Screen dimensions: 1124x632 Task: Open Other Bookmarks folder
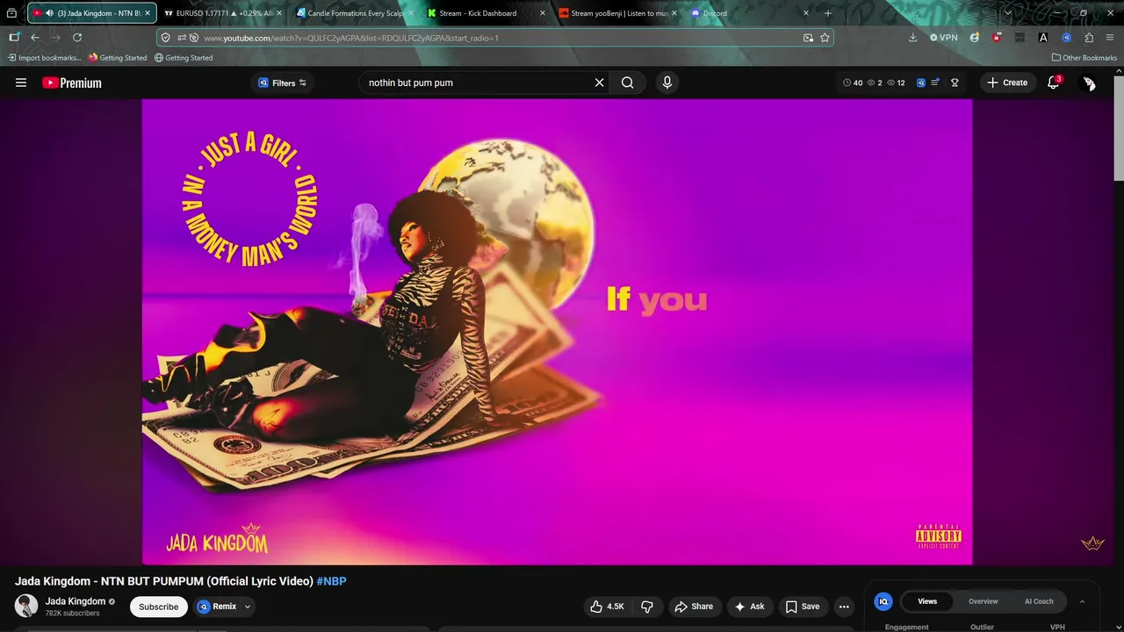click(x=1084, y=58)
